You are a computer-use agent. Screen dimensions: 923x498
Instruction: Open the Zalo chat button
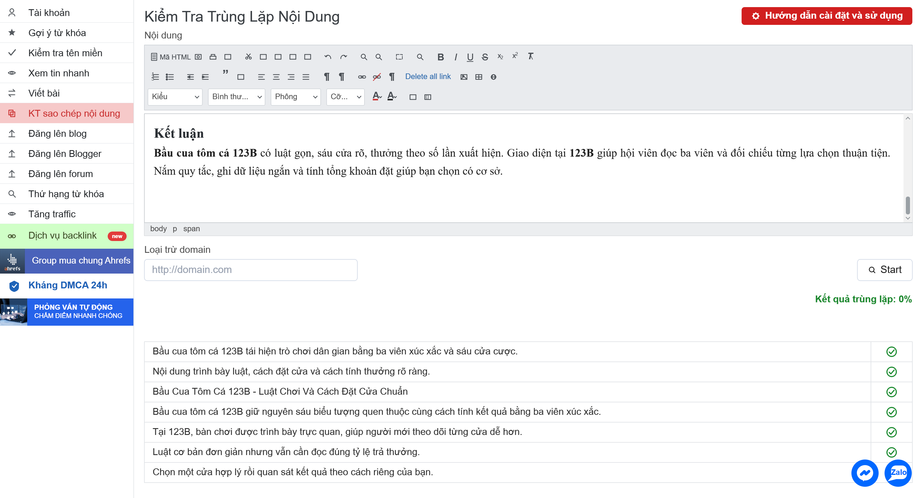point(898,473)
